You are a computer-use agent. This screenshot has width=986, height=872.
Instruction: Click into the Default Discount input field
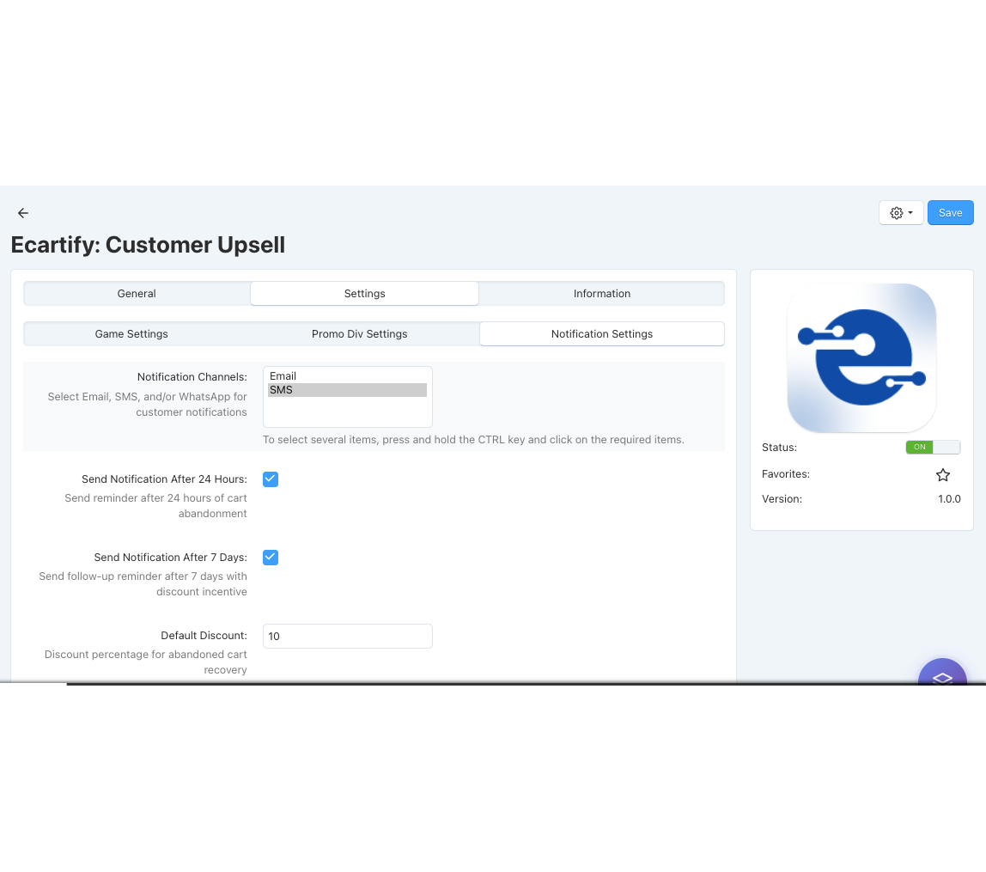[347, 637]
